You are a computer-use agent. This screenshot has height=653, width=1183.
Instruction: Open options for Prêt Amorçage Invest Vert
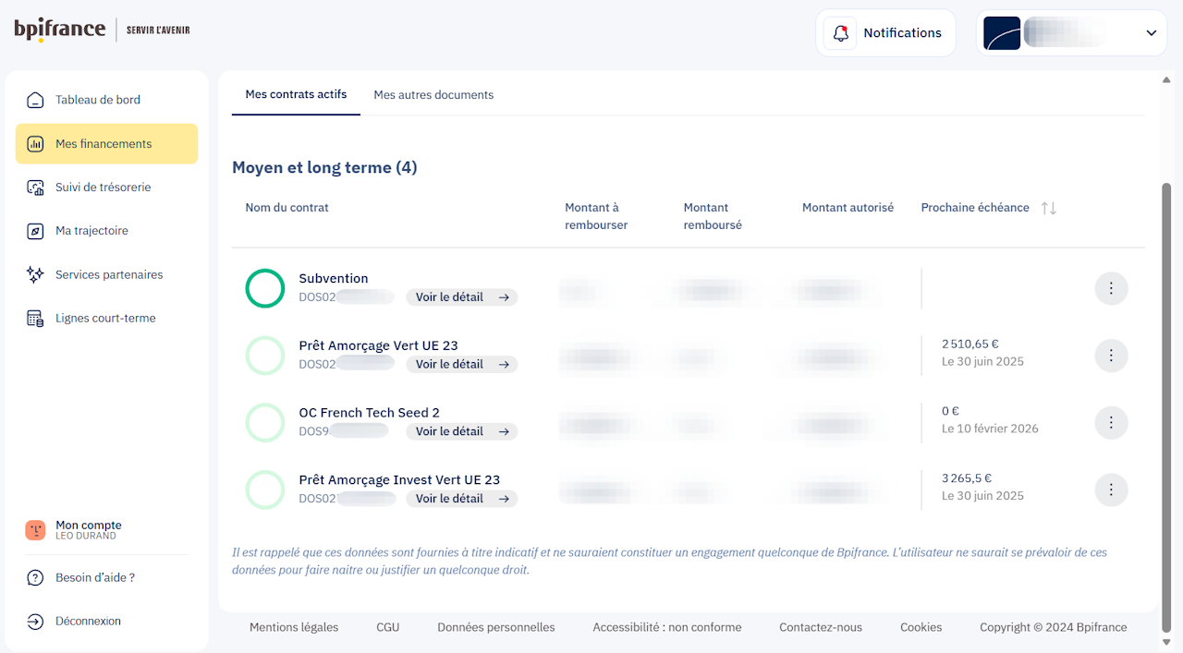1111,490
